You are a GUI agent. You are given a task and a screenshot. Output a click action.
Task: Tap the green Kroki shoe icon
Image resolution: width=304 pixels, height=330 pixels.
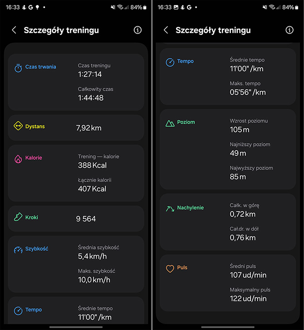(18, 217)
